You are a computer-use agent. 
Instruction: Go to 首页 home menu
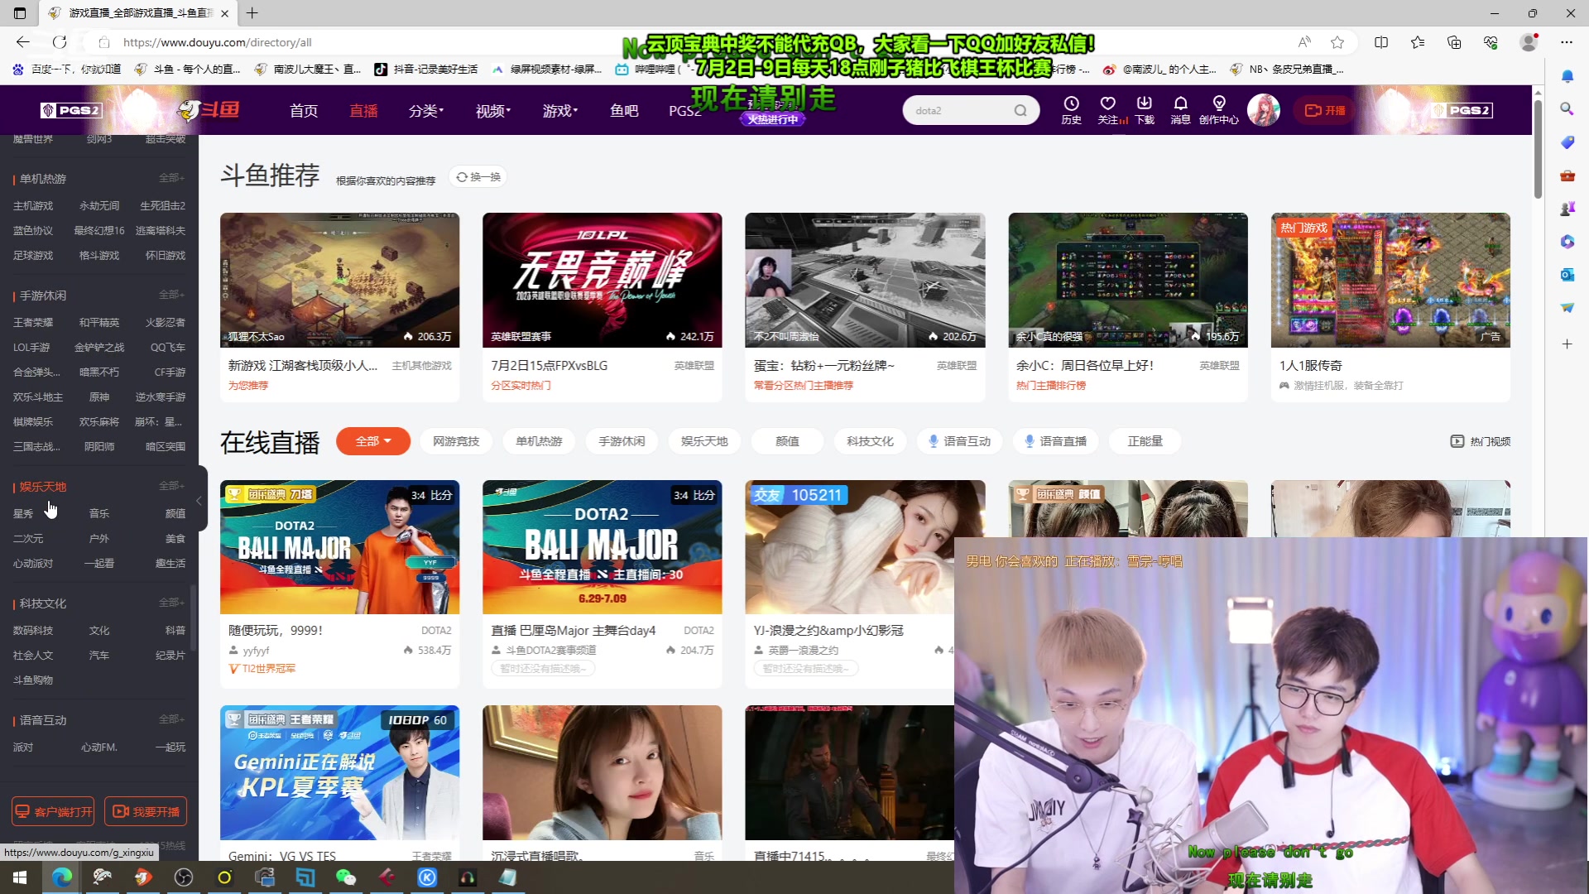point(304,110)
